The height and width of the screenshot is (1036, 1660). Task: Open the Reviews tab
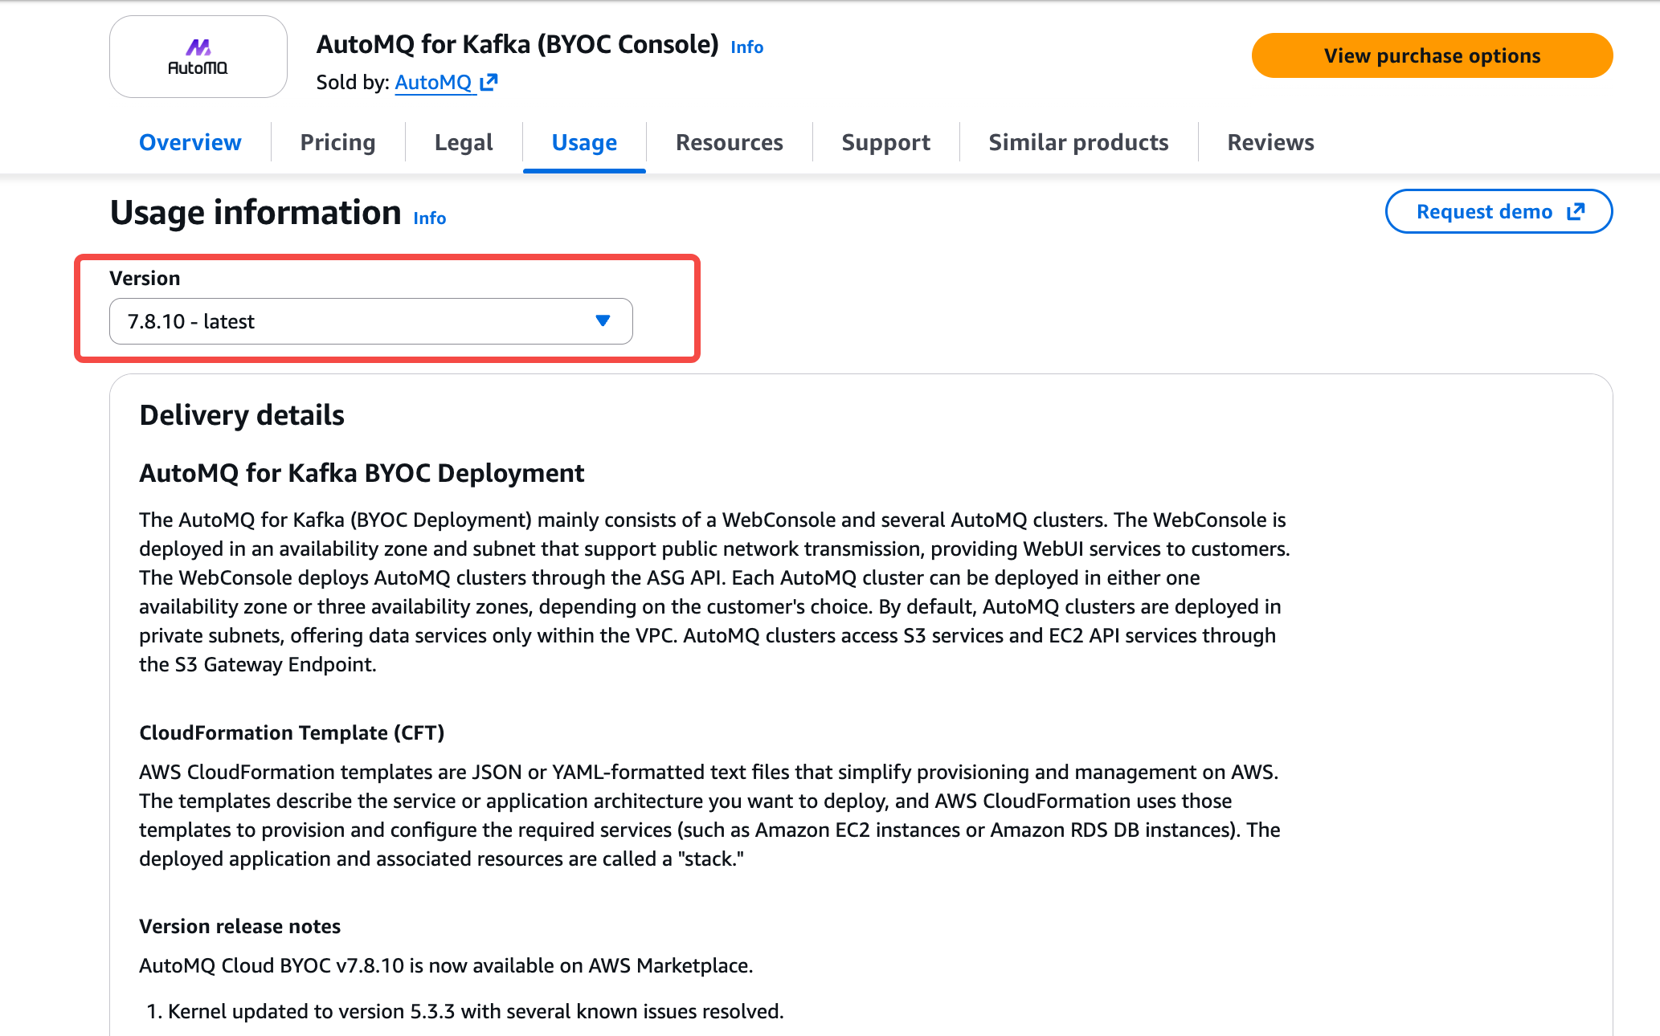[x=1270, y=142]
